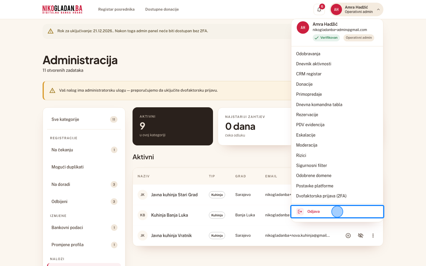Open Sigurnosni filter
The height and width of the screenshot is (266, 426).
[337, 166]
